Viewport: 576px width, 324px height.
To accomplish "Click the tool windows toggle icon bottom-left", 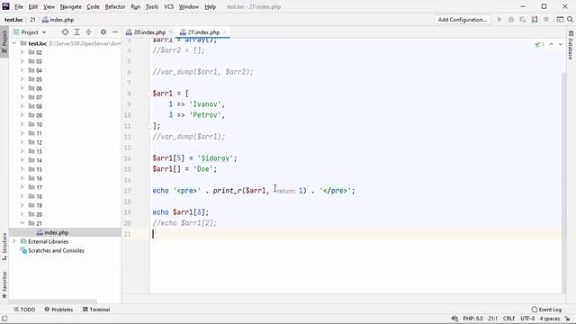I will coord(4,319).
